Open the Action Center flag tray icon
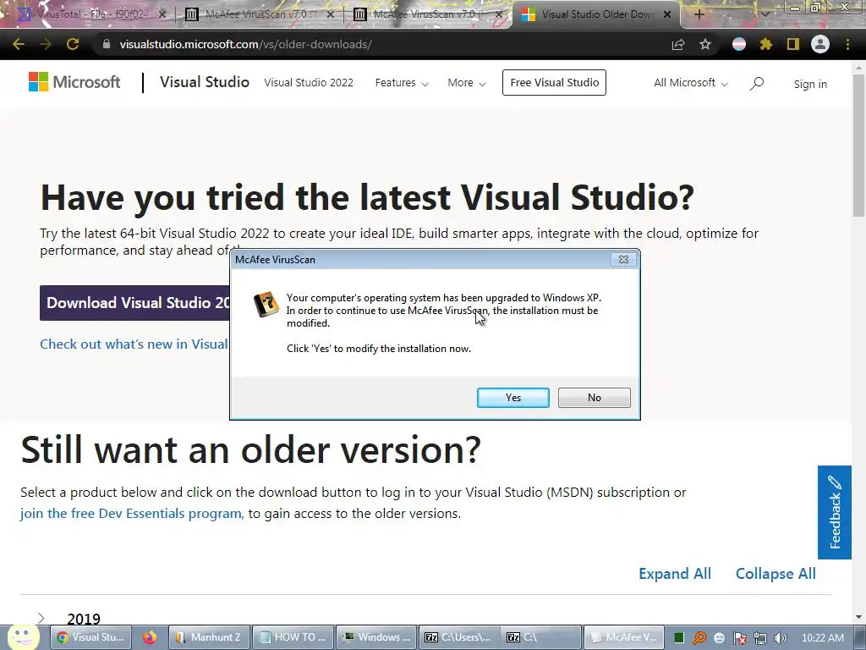The height and width of the screenshot is (650, 866). click(x=739, y=638)
